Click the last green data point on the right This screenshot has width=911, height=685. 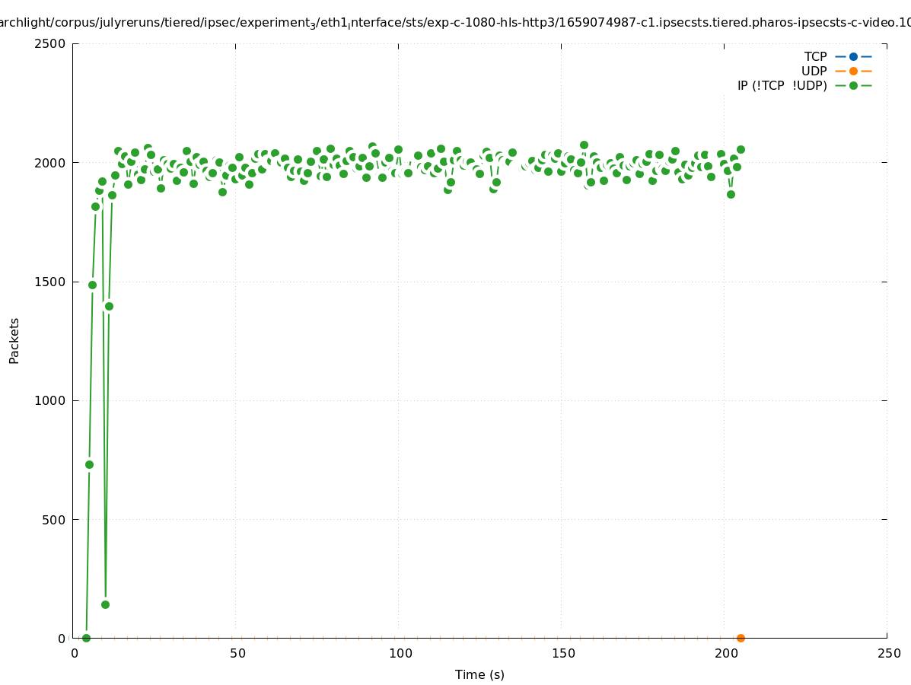(741, 149)
